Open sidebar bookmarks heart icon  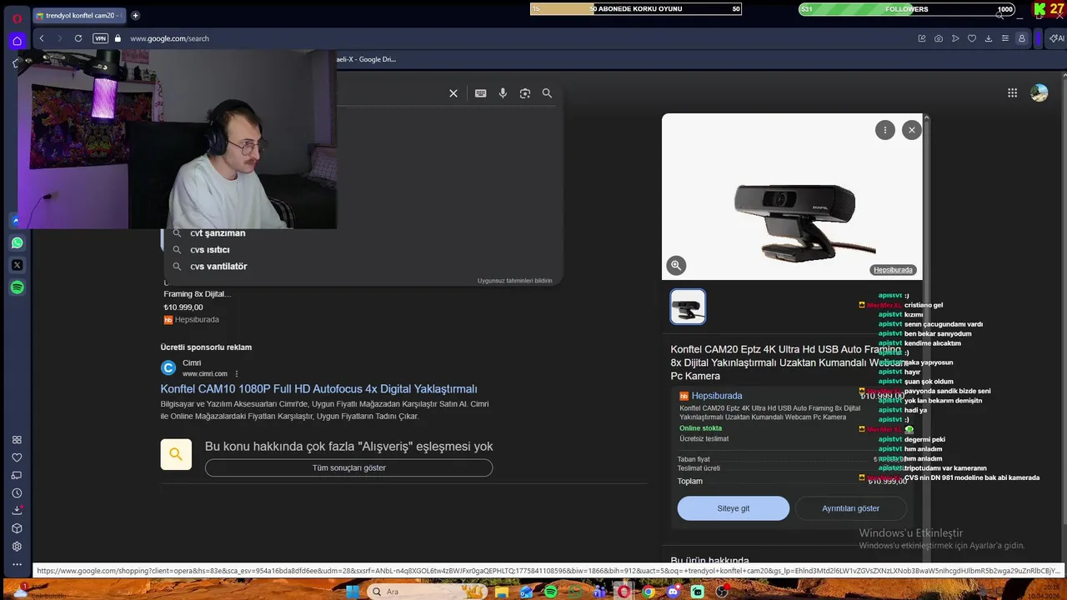[x=17, y=457]
